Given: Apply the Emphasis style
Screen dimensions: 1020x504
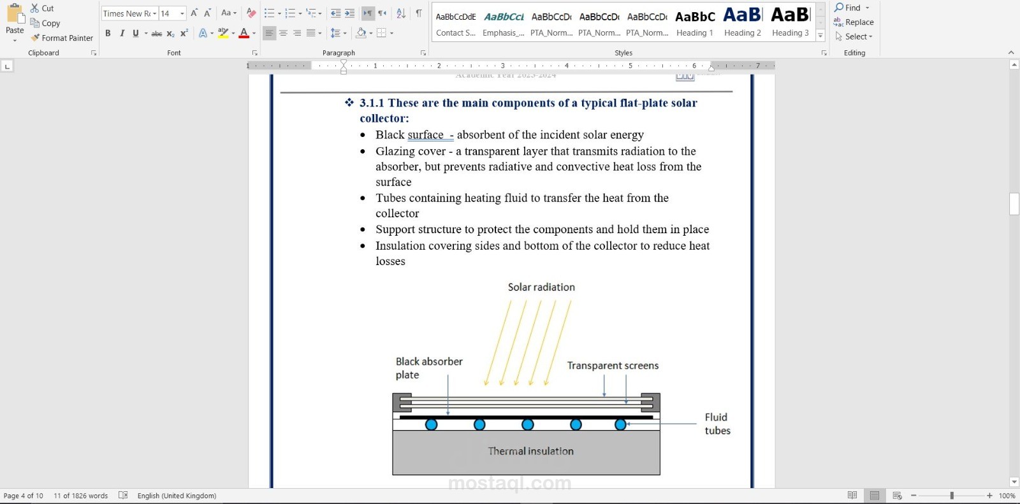Looking at the screenshot, I should (504, 23).
